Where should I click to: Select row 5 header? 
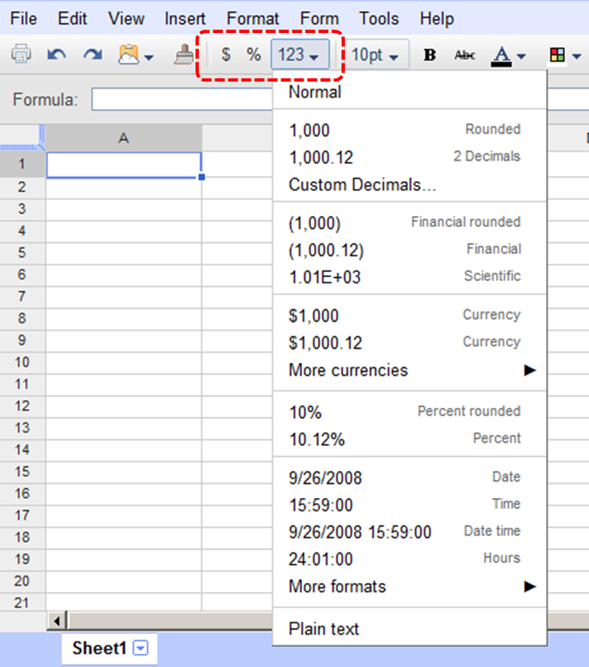tap(22, 252)
